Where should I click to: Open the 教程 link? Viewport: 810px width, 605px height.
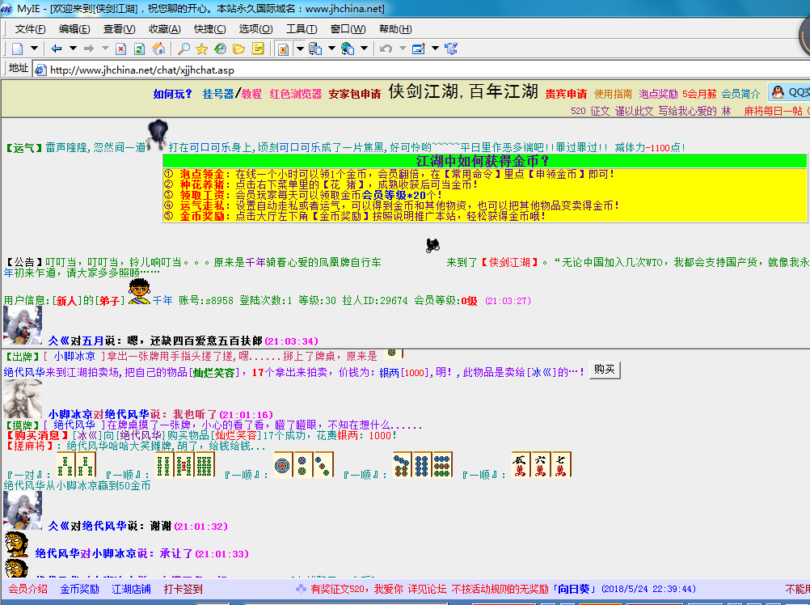coord(251,94)
